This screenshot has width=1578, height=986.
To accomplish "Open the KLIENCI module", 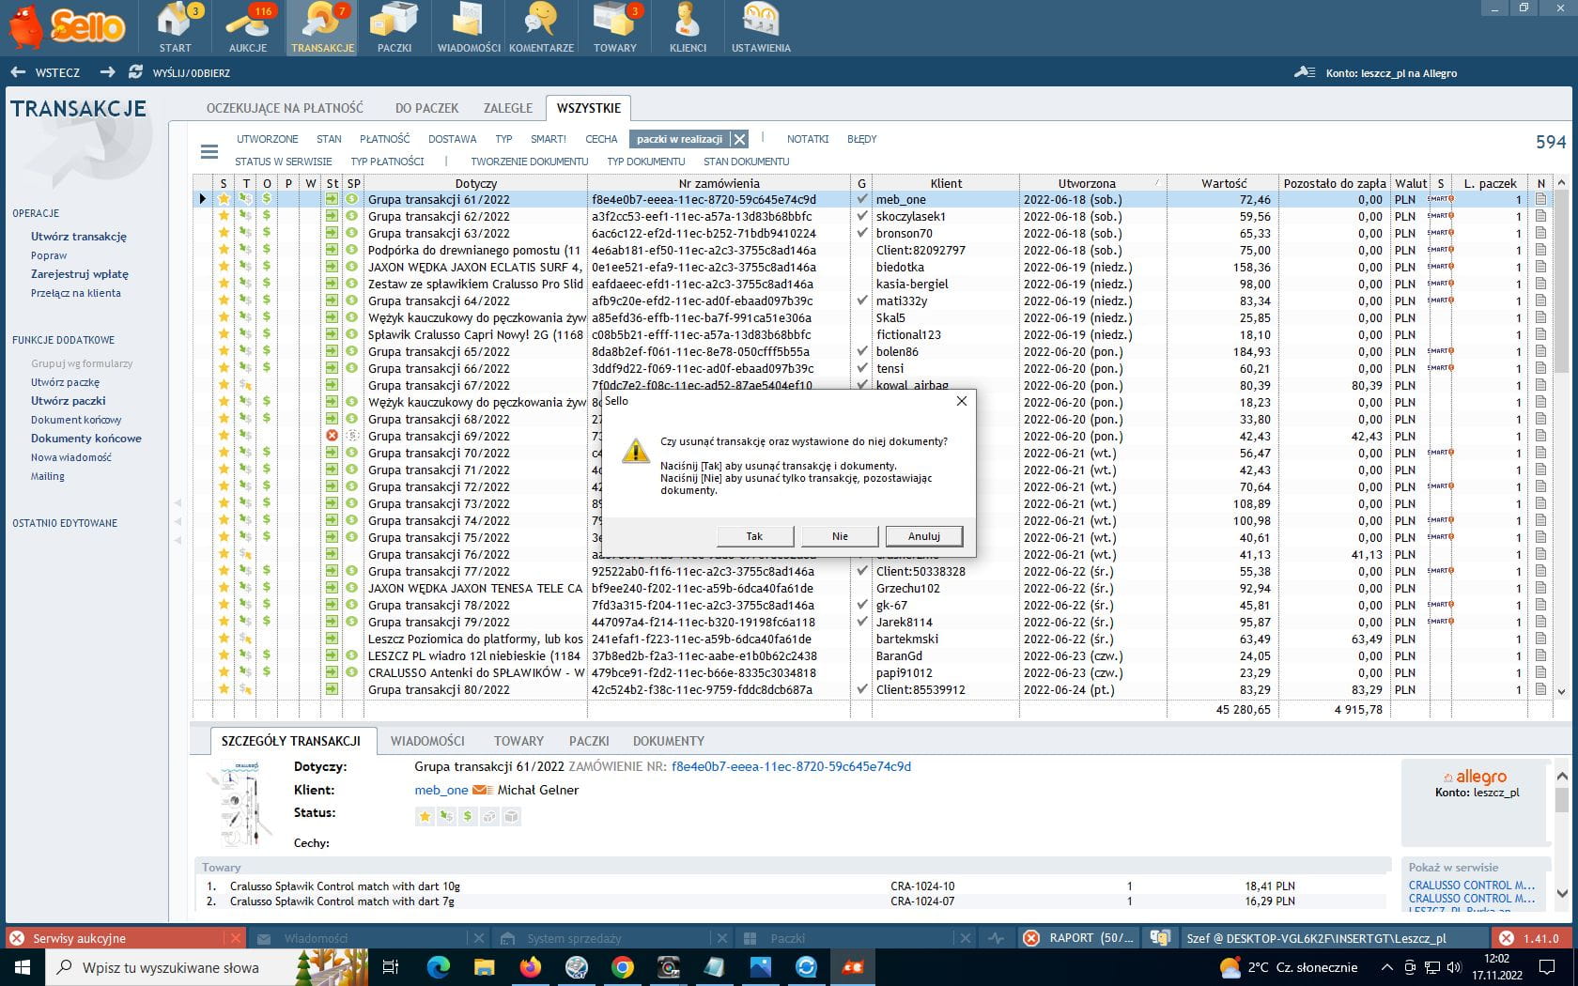I will (688, 28).
